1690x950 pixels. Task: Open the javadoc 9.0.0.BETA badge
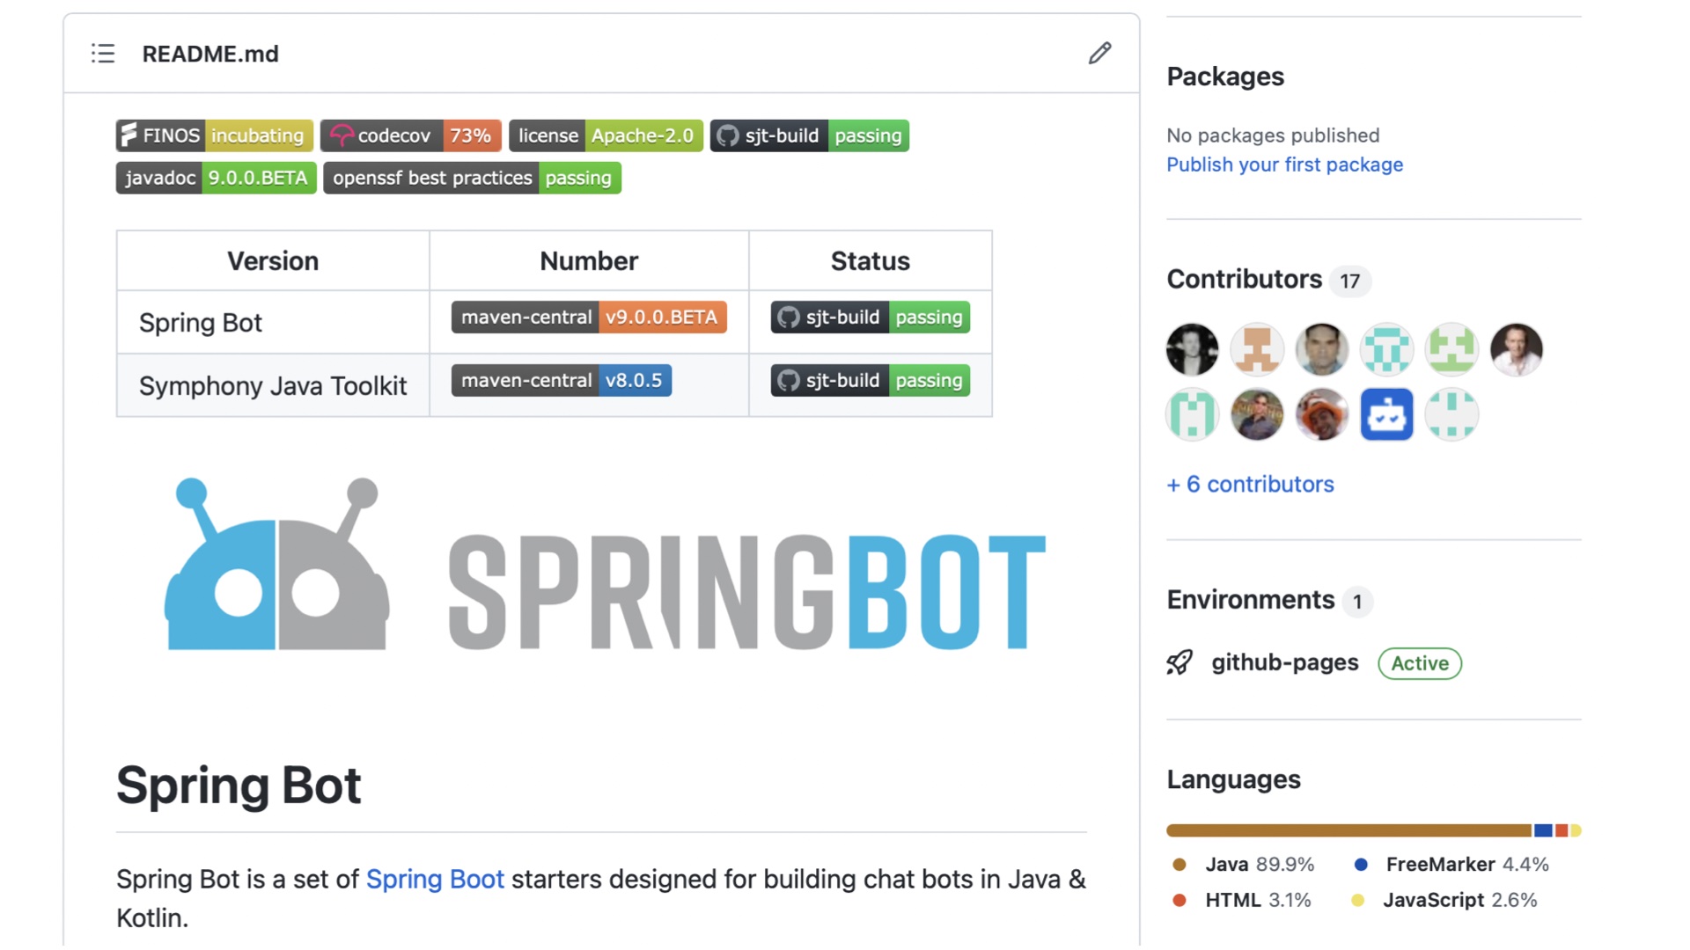(x=217, y=178)
